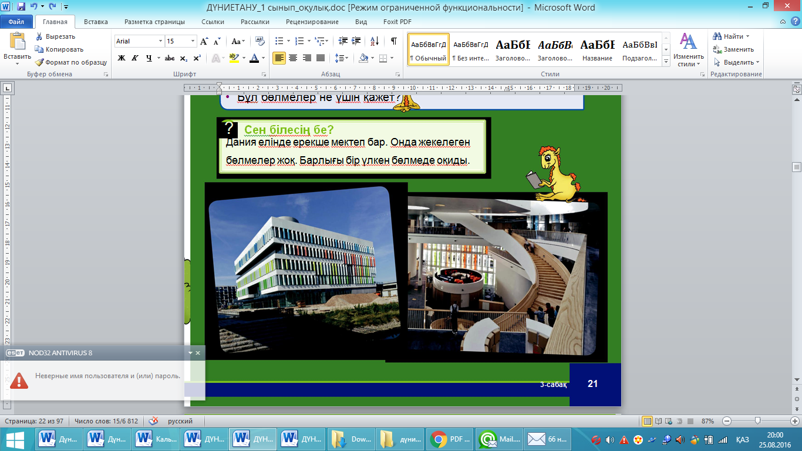The image size is (802, 451).
Task: Toggle left text alignment
Action: tap(279, 58)
